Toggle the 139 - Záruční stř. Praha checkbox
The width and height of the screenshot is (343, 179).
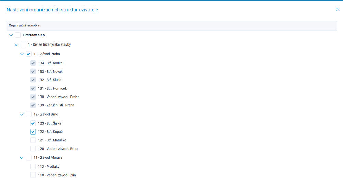point(33,105)
